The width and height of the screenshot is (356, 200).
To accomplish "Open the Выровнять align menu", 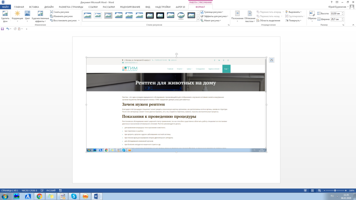I will pyautogui.click(x=293, y=12).
